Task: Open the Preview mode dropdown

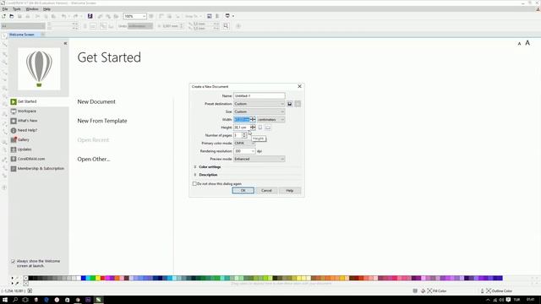Action: (260, 159)
